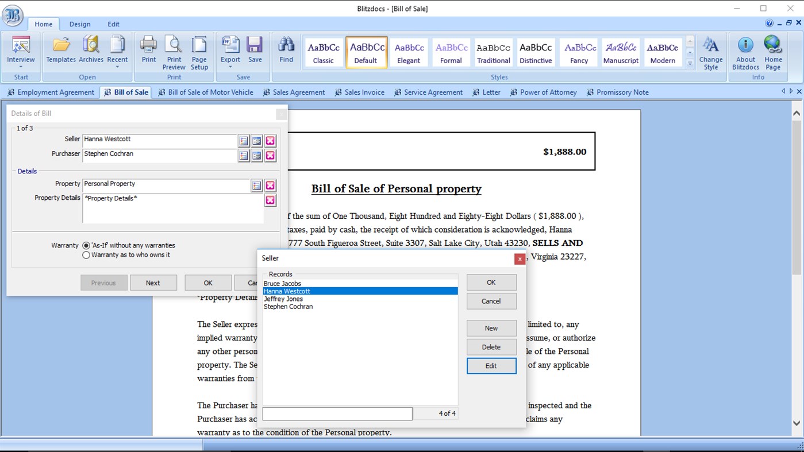Switch to the Design tab
This screenshot has width=804, height=452.
click(x=80, y=24)
